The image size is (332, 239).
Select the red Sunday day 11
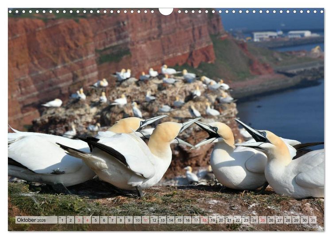[146, 220]
